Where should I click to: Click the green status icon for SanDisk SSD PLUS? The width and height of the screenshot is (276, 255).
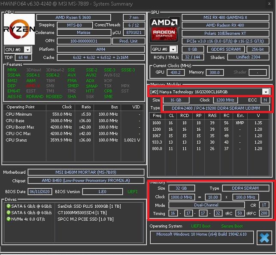pos(8,206)
